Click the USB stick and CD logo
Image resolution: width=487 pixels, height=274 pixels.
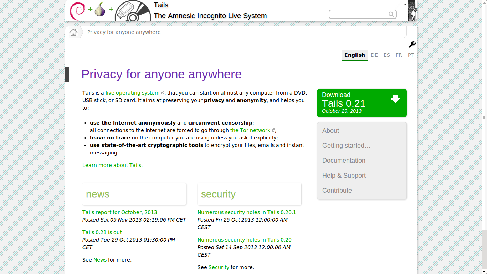tap(133, 11)
